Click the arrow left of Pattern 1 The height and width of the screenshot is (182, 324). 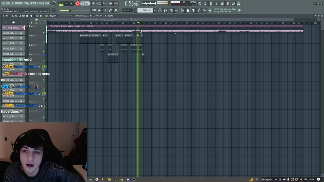tap(136, 10)
